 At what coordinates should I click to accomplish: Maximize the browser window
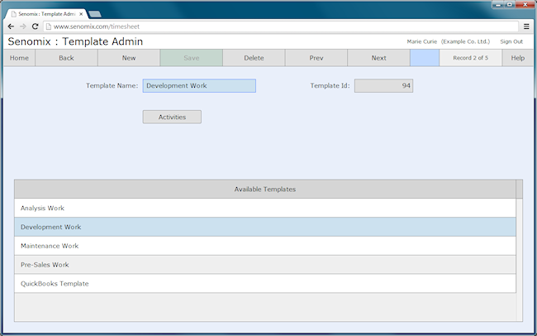510,4
